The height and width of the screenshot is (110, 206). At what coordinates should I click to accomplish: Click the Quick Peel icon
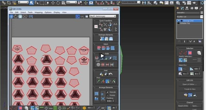(x=101, y=74)
